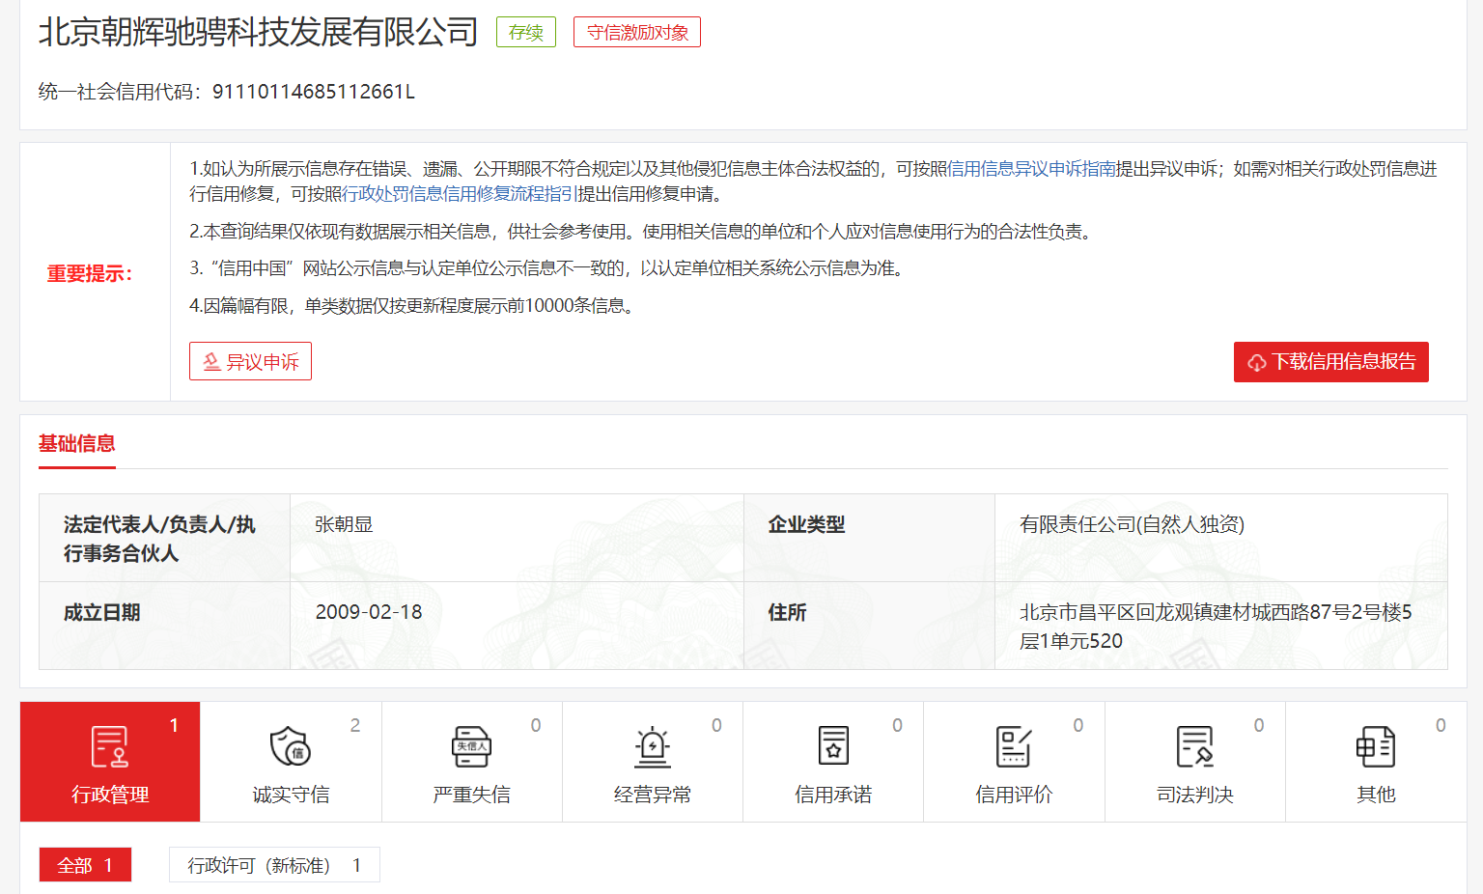The width and height of the screenshot is (1483, 894).
Task: Open the 信用信息异议申诉指南 link
Action: pyautogui.click(x=1031, y=169)
